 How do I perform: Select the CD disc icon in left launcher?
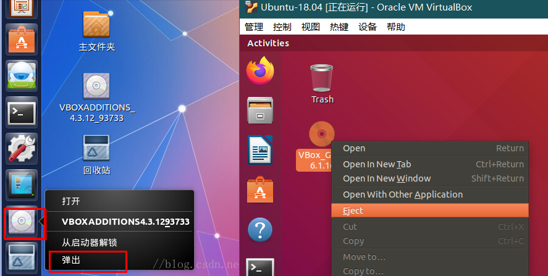click(x=22, y=222)
